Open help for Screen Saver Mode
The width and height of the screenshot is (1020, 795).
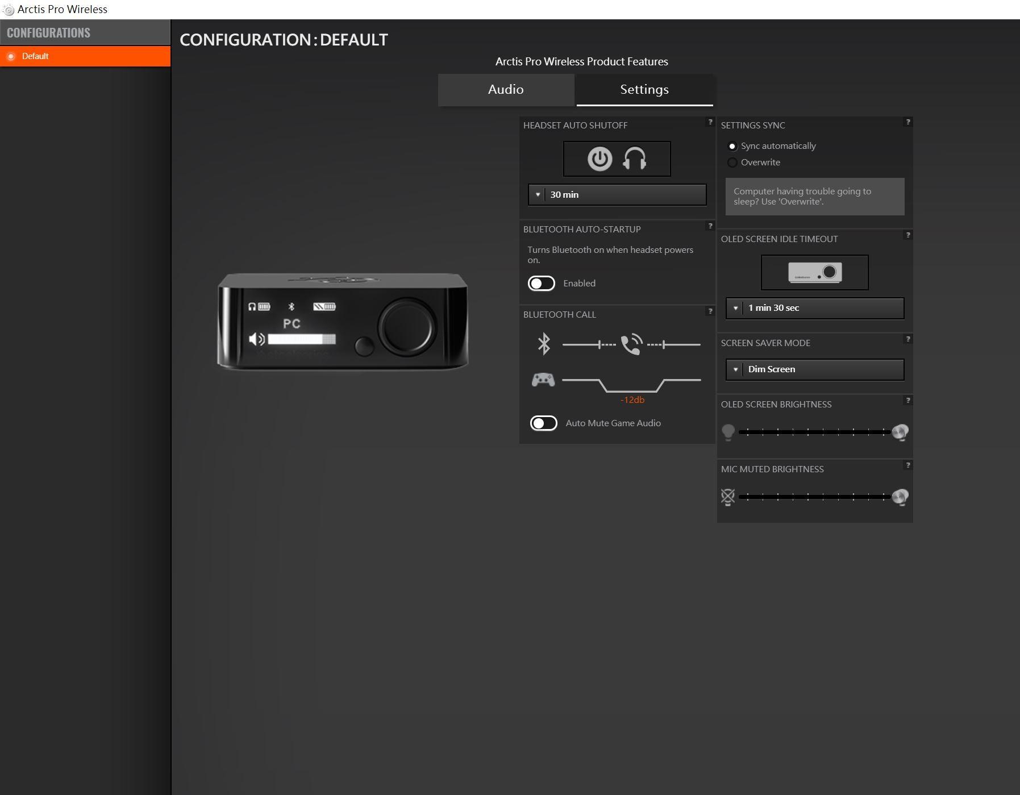[908, 339]
